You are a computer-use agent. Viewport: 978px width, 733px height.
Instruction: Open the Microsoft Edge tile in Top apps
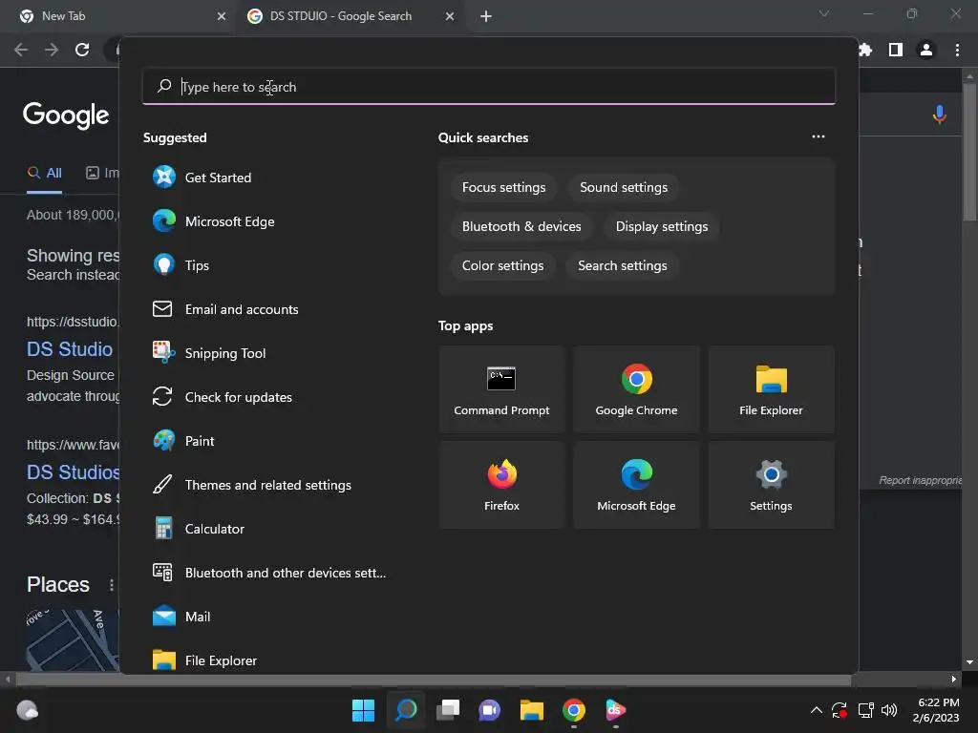pyautogui.click(x=636, y=485)
